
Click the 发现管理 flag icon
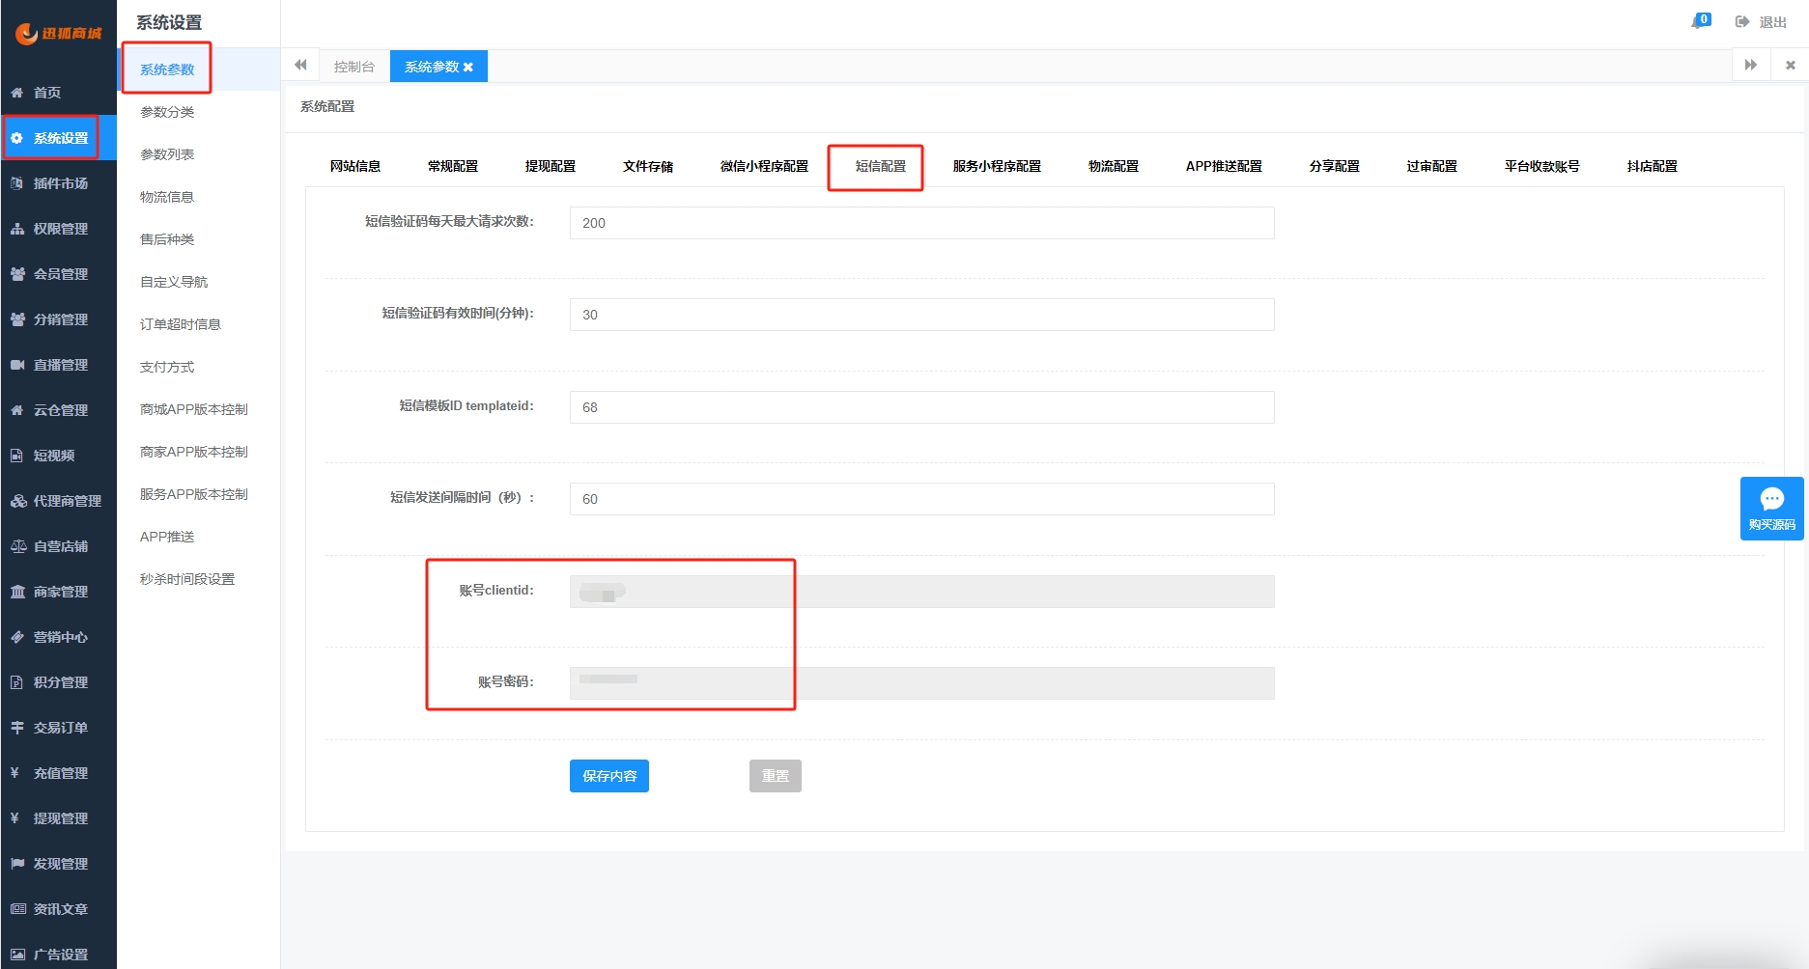click(x=16, y=864)
